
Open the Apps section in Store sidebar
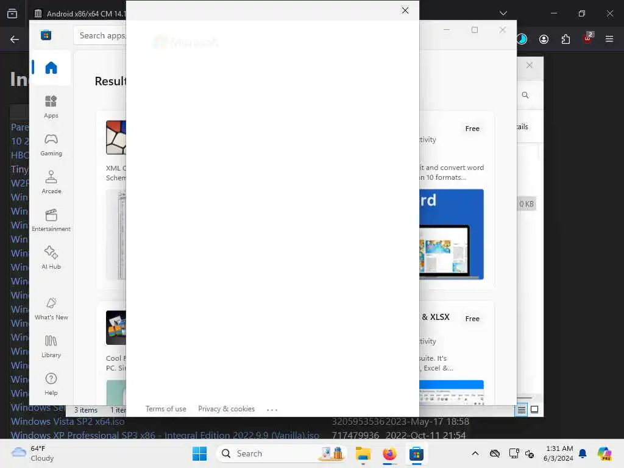pyautogui.click(x=51, y=107)
